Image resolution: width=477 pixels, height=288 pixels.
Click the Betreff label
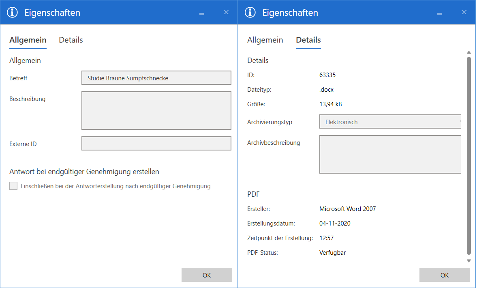pyautogui.click(x=18, y=78)
